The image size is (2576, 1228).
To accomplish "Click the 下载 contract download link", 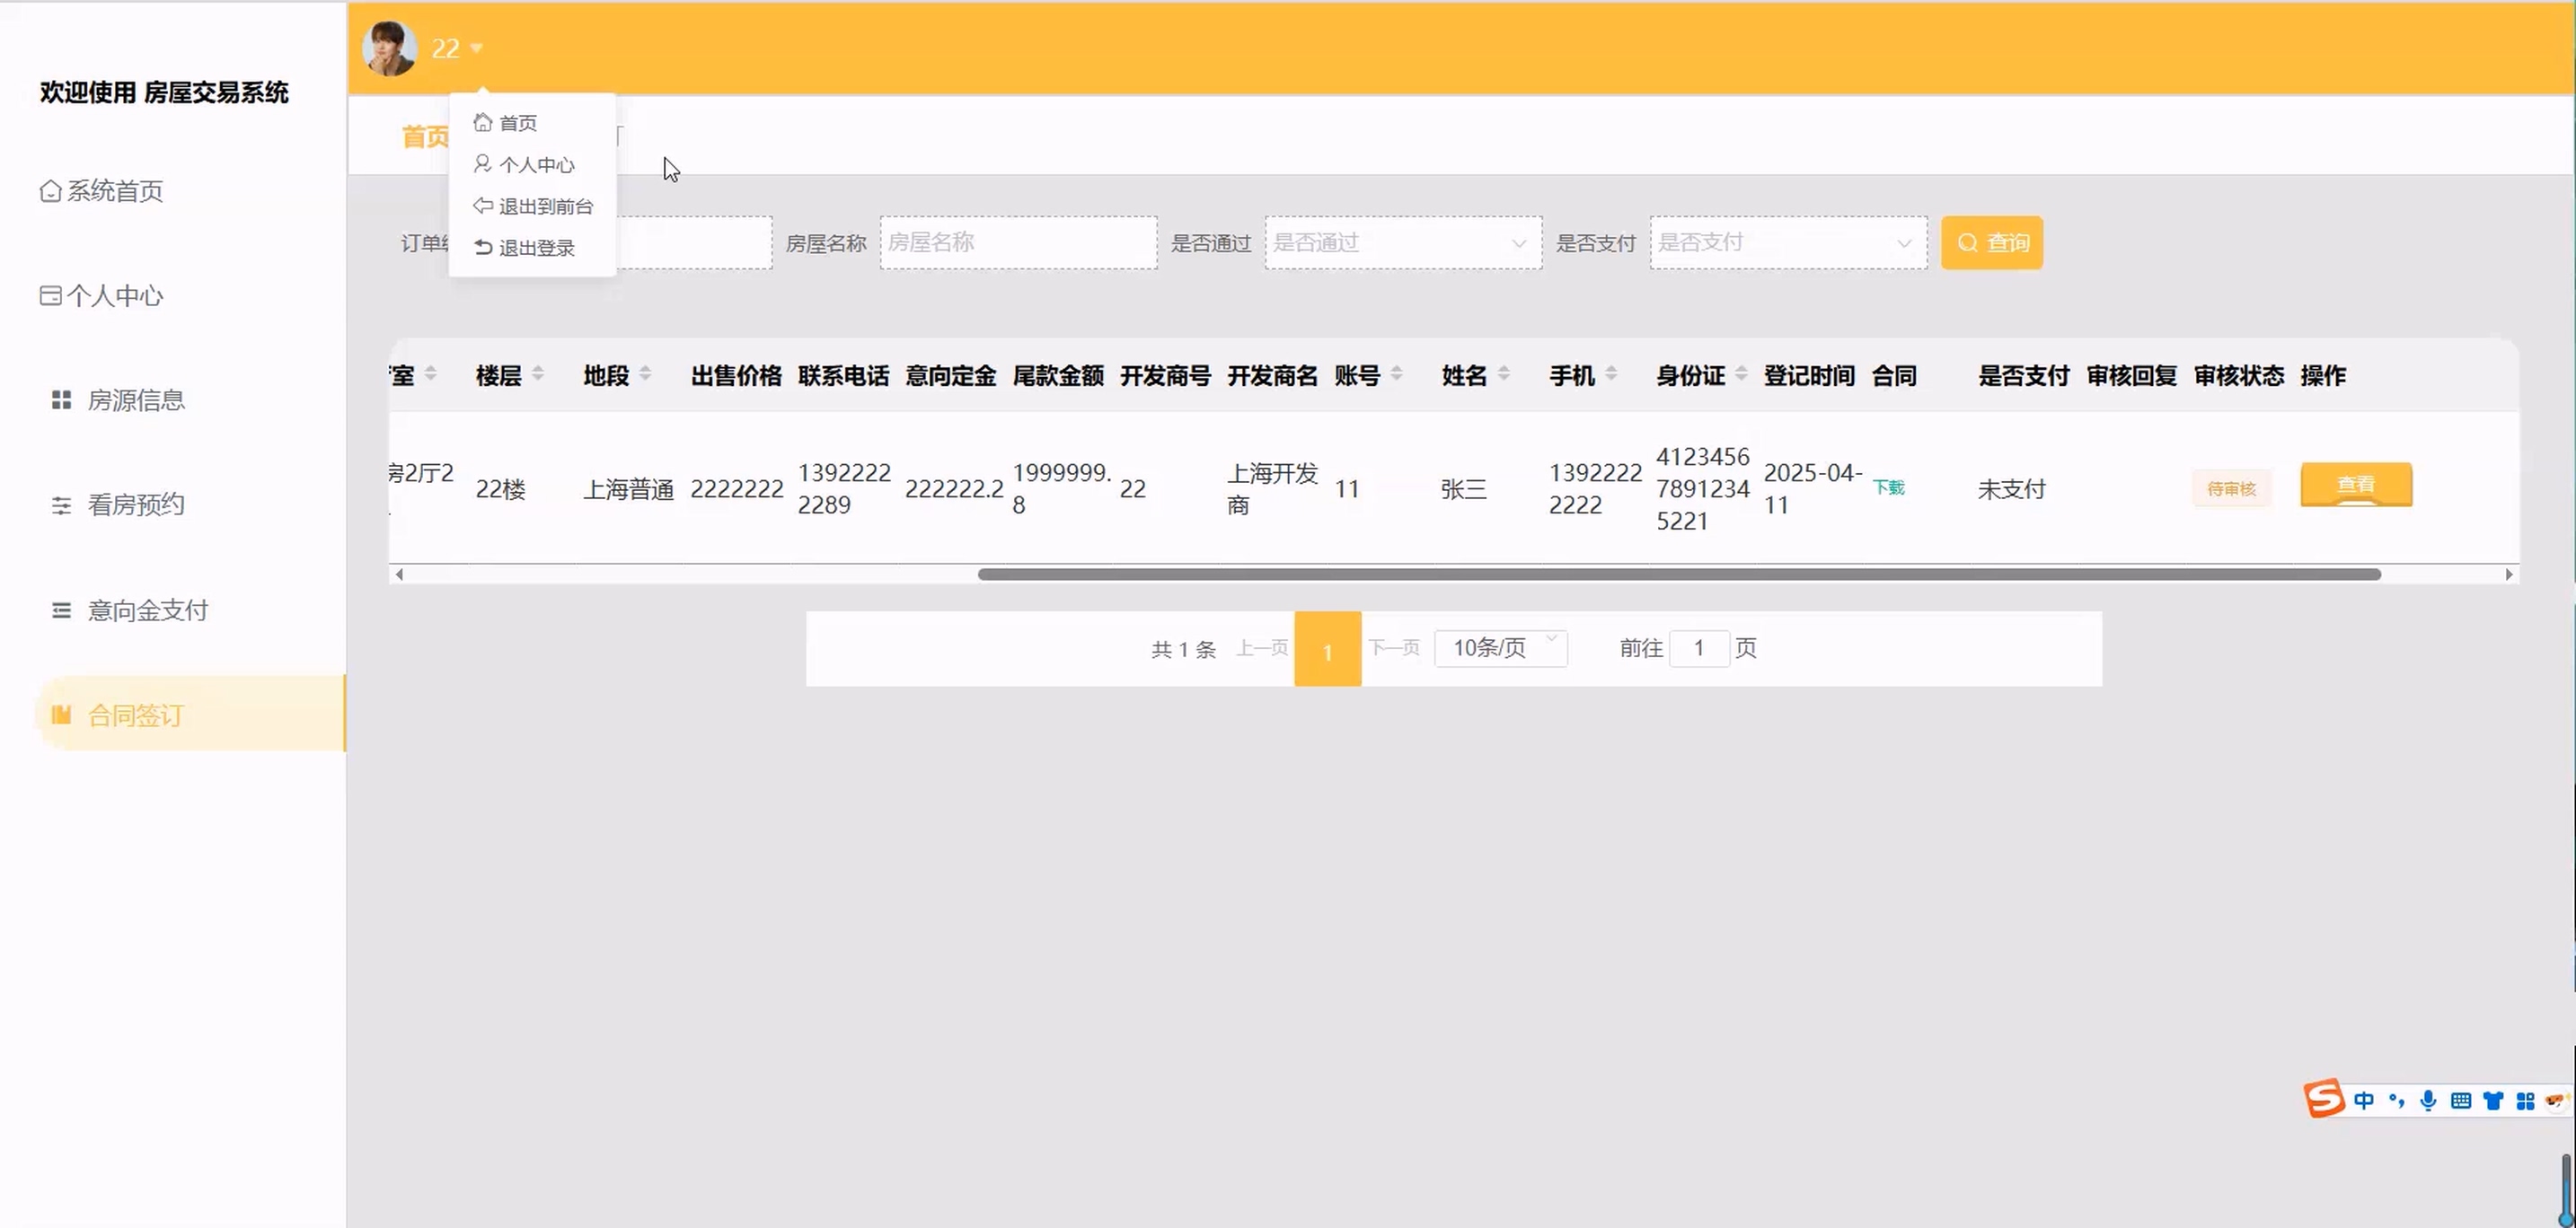I will [1888, 487].
